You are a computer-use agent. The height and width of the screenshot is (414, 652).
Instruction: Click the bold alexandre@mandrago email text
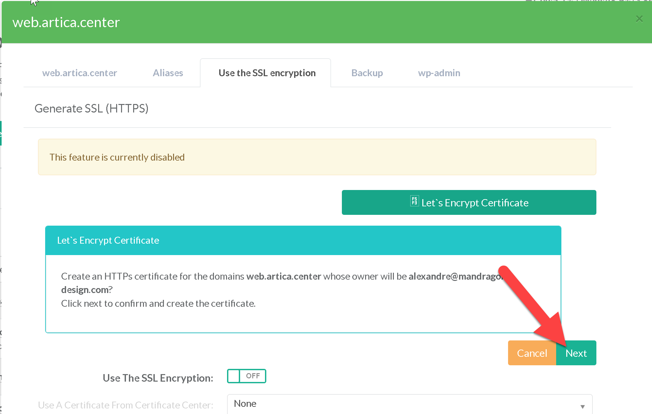(x=455, y=277)
